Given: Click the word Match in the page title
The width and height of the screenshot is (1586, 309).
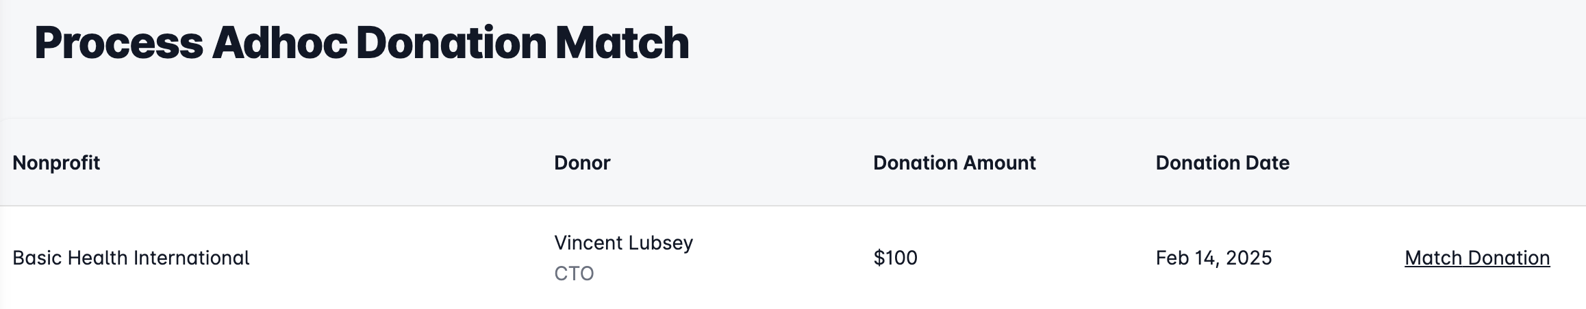Looking at the screenshot, I should [x=622, y=43].
